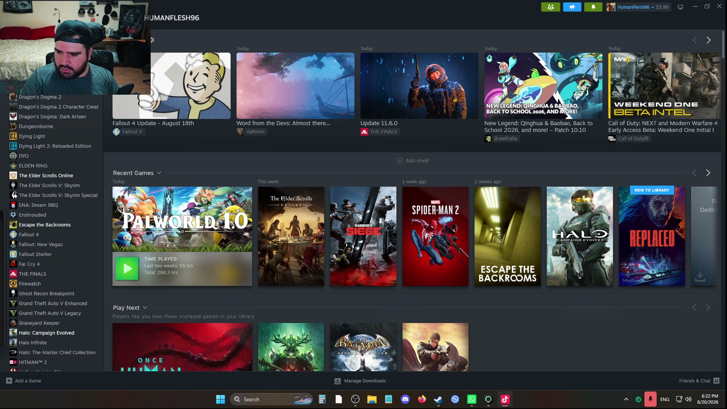727x409 pixels.
Task: Open the green notifications bell
Action: (x=593, y=7)
